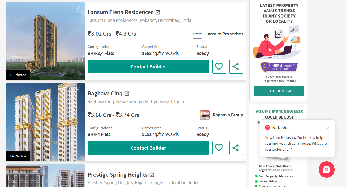Favorite Raghava Cinq with heart icon

point(219,148)
